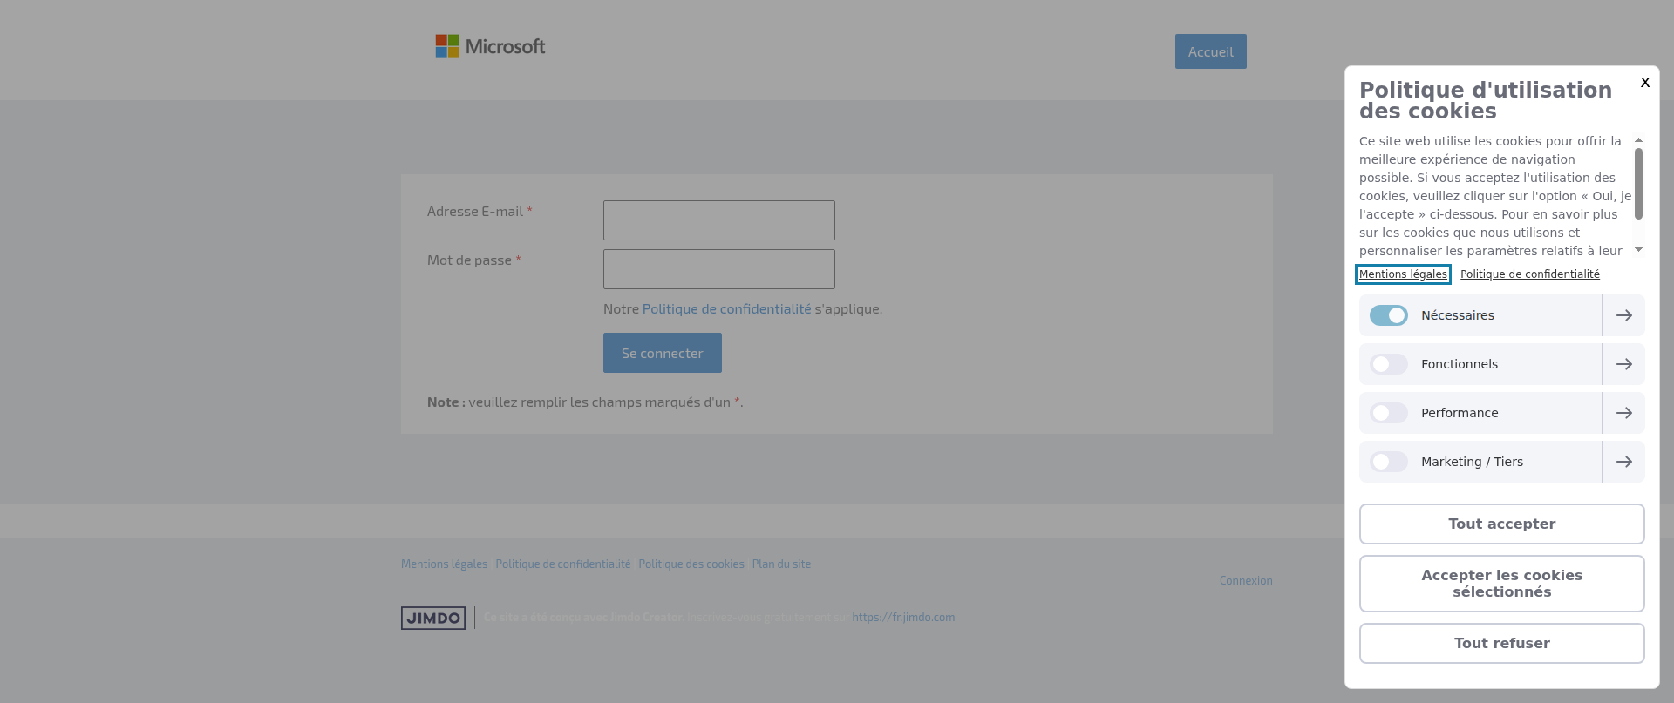Visit https://fr.jimdo.com link
The width and height of the screenshot is (1674, 703).
coord(903,618)
